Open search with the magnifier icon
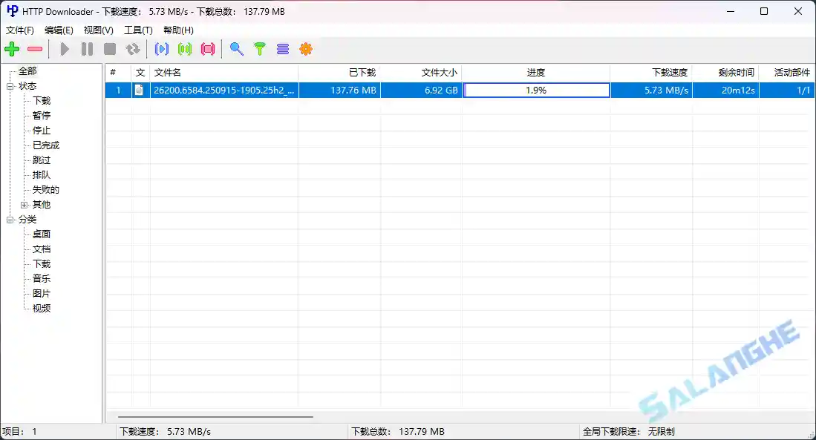Image resolution: width=816 pixels, height=440 pixels. click(x=237, y=48)
